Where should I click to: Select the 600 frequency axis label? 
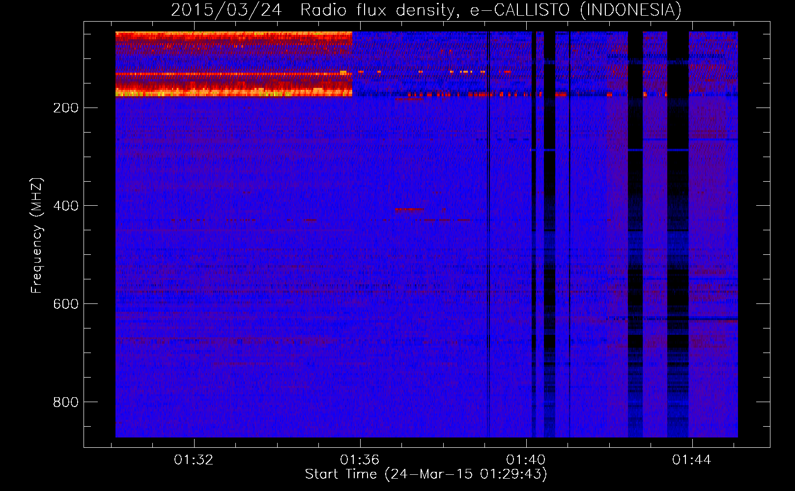click(x=65, y=304)
